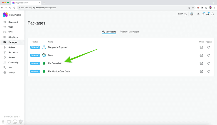Restart the Etc Core Geth package
This screenshot has width=217, height=125.
click(x=209, y=63)
